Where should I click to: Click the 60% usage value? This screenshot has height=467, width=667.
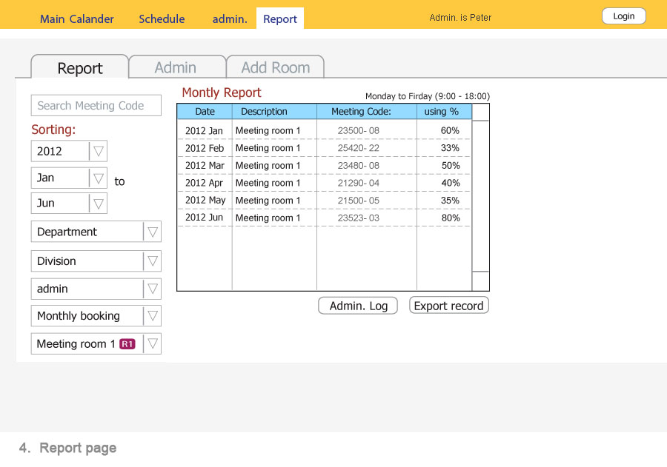pos(450,130)
